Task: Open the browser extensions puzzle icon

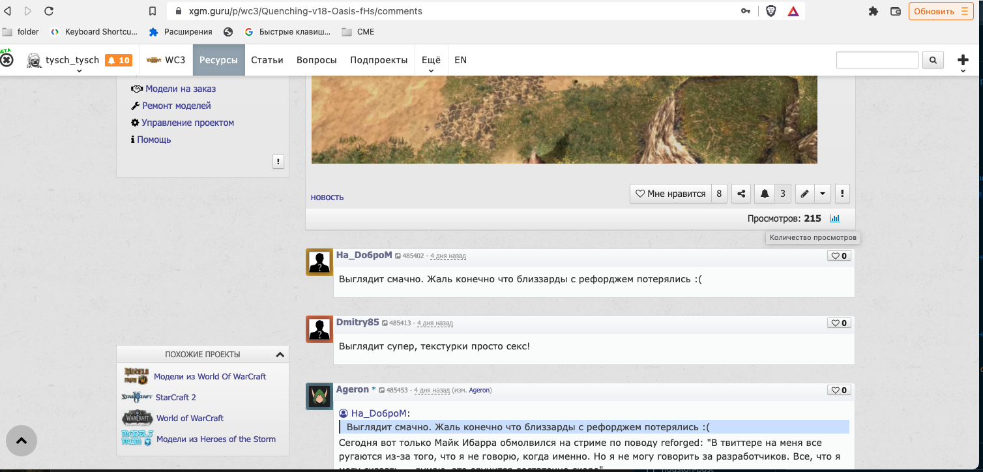Action: click(x=874, y=11)
